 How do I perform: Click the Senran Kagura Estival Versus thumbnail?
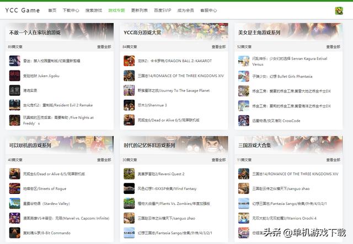(x=244, y=61)
